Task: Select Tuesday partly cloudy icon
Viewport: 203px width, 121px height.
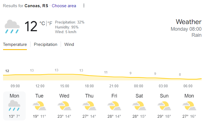Action: [39, 106]
